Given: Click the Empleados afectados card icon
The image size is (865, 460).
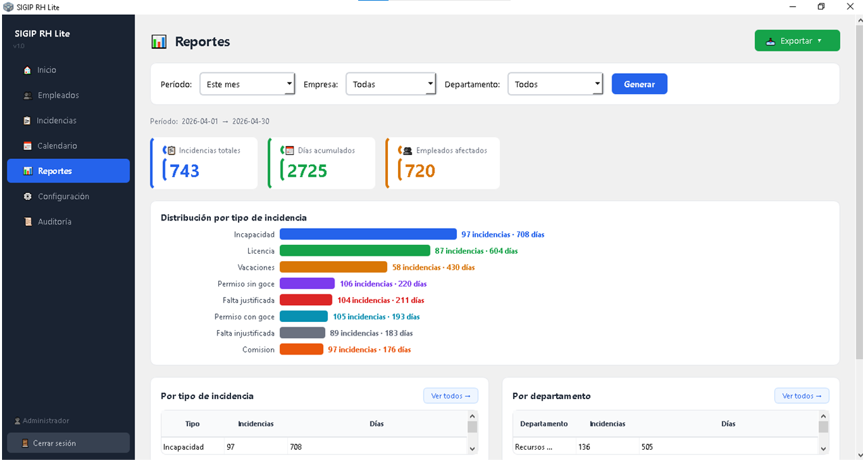Looking at the screenshot, I should pyautogui.click(x=407, y=151).
